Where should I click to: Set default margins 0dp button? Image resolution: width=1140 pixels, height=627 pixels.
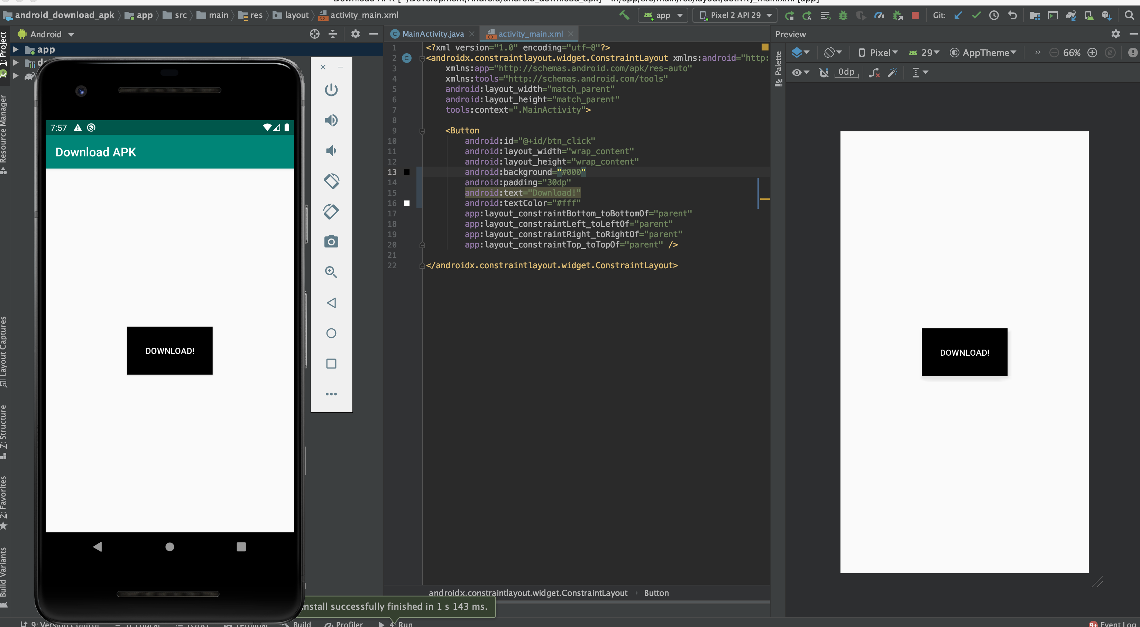coord(846,72)
